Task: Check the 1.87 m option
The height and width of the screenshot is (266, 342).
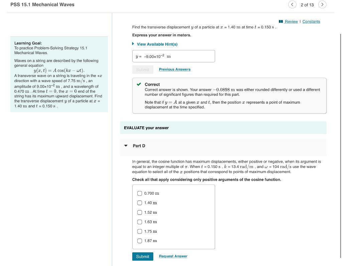Action: coord(140,241)
